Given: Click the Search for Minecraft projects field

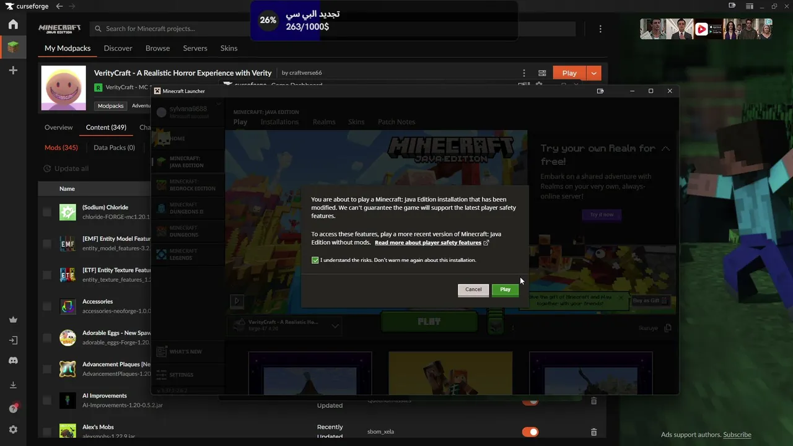Looking at the screenshot, I should point(333,28).
